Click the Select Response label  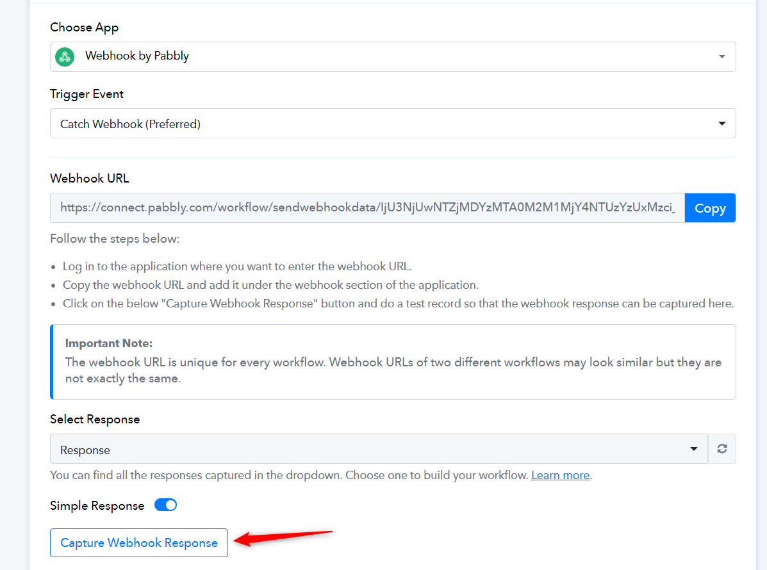(95, 419)
